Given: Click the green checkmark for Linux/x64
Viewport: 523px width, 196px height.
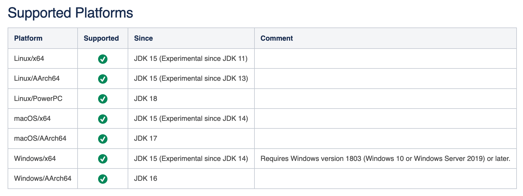Looking at the screenshot, I should click(x=103, y=59).
